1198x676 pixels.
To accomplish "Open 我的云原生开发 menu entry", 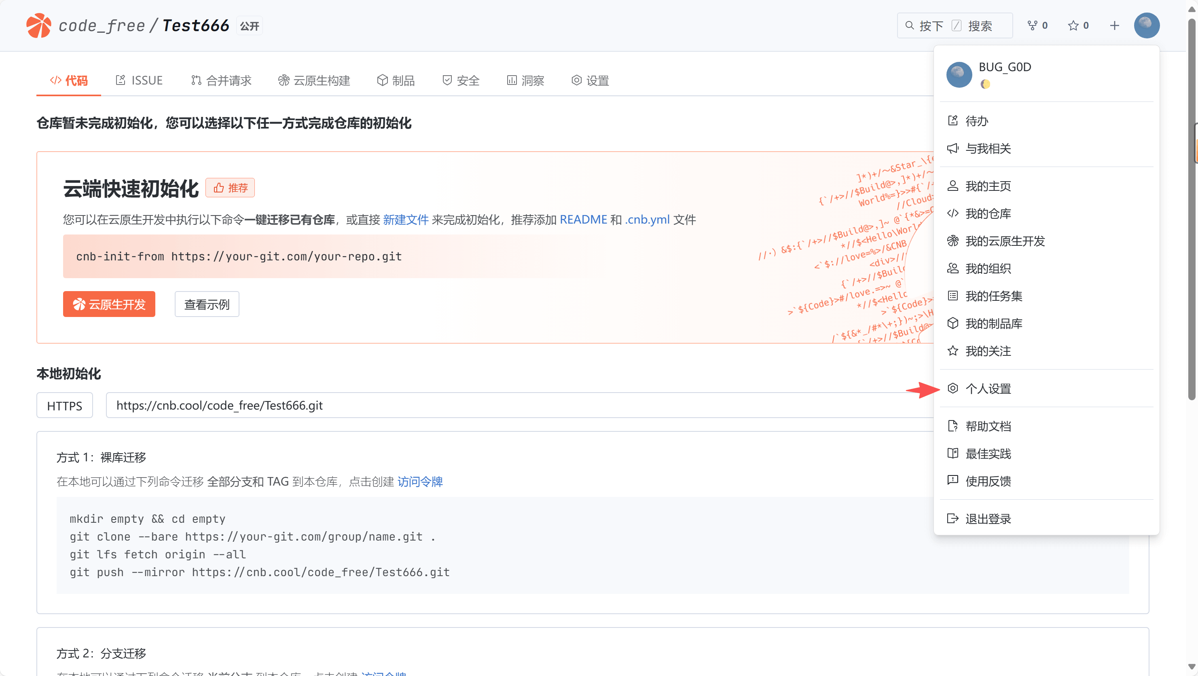I will pos(1005,241).
